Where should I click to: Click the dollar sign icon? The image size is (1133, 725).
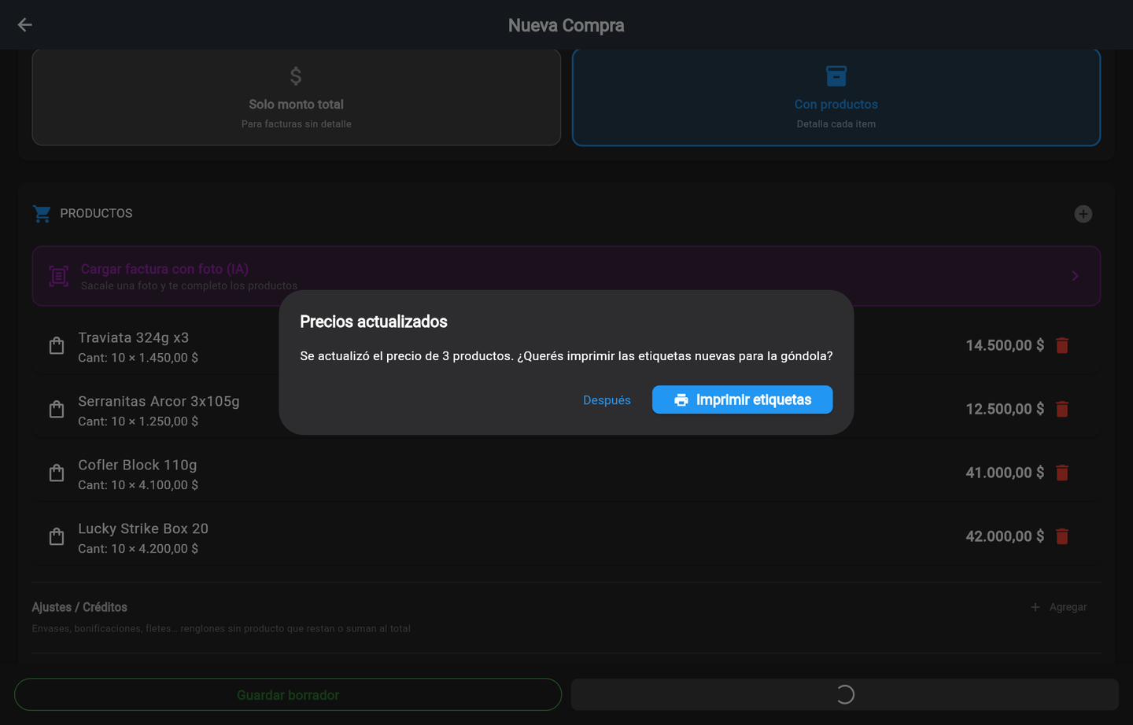tap(296, 76)
